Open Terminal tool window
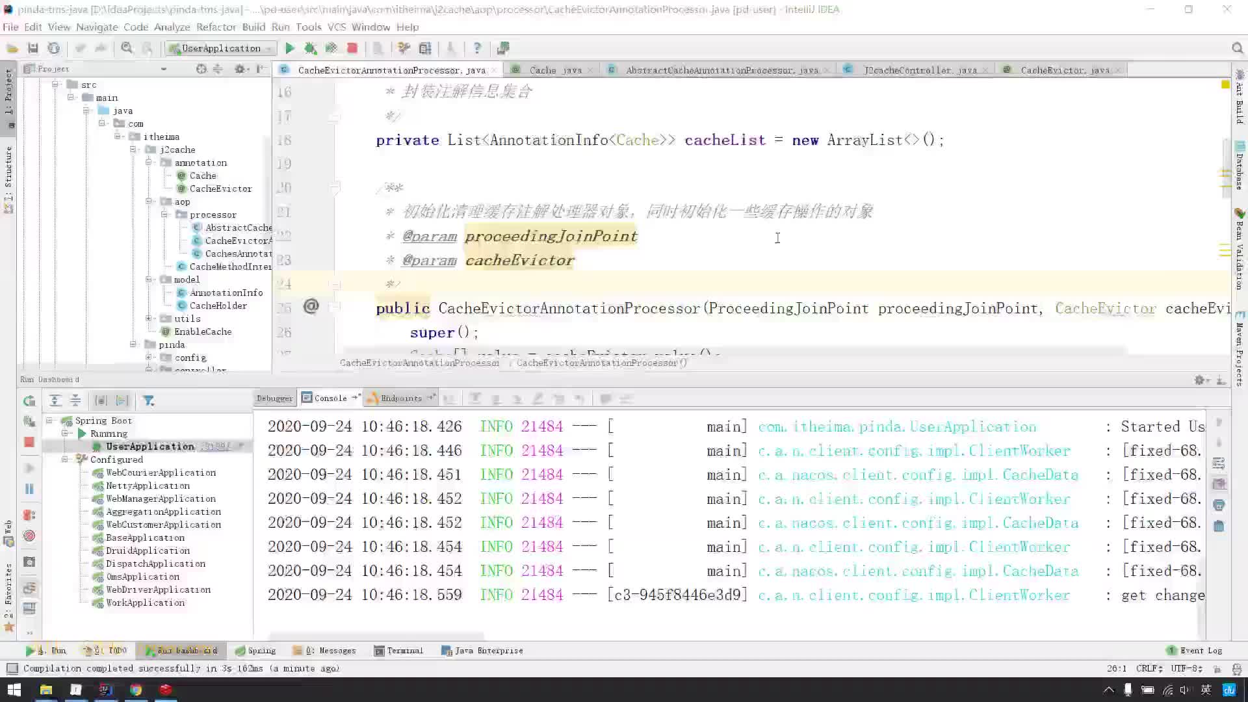This screenshot has height=702, width=1248. point(398,651)
